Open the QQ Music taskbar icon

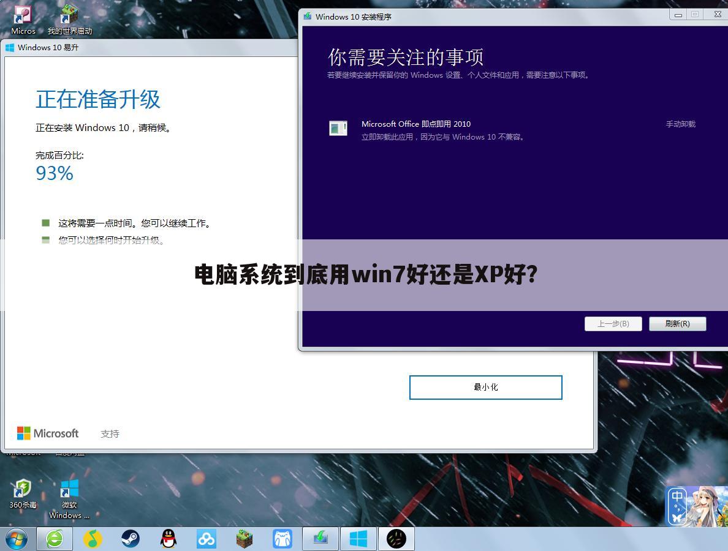[x=93, y=539]
